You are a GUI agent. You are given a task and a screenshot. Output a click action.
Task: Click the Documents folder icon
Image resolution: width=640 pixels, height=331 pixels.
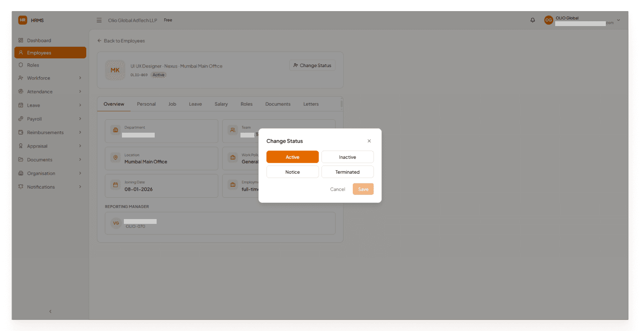click(x=21, y=160)
